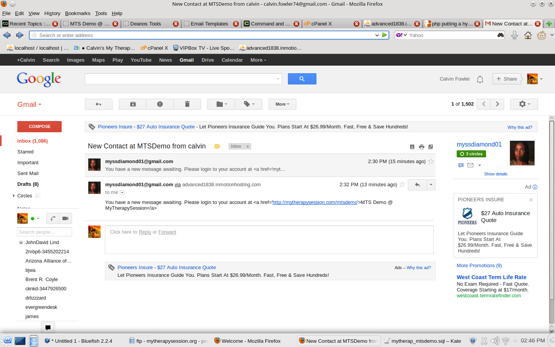Image resolution: width=555 pixels, height=347 pixels.
Task: Open the Firefox downloads arrow icon
Action: click(x=515, y=35)
